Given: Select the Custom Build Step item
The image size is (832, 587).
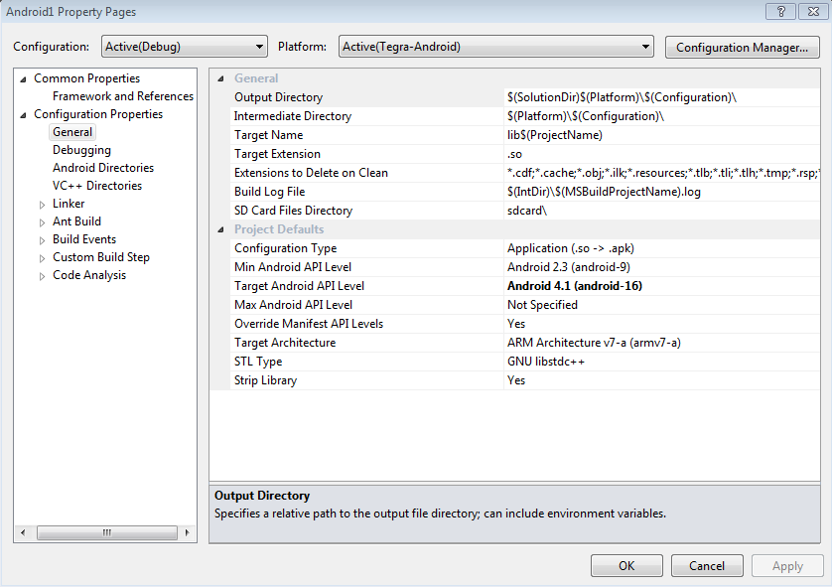Looking at the screenshot, I should click(x=101, y=257).
